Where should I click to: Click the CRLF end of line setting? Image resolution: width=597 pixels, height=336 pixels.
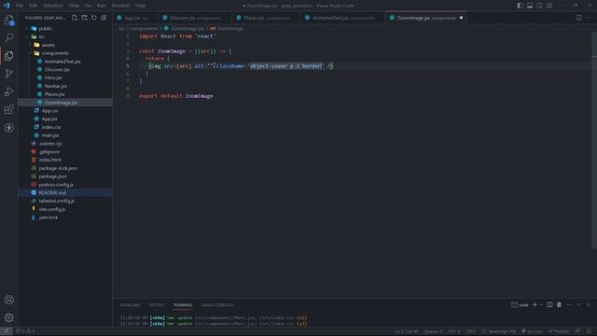tap(470, 331)
